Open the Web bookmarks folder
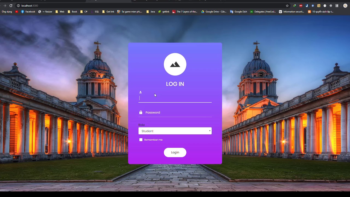This screenshot has height=197, width=350. tap(60, 12)
